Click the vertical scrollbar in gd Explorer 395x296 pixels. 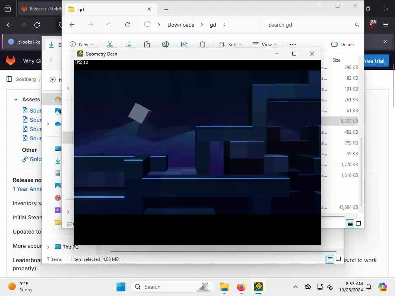[x=361, y=172]
